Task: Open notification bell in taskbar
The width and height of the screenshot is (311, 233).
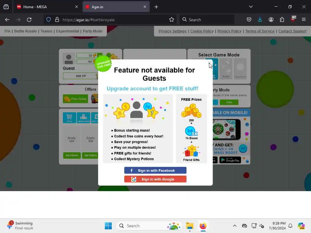Action: 290,226
